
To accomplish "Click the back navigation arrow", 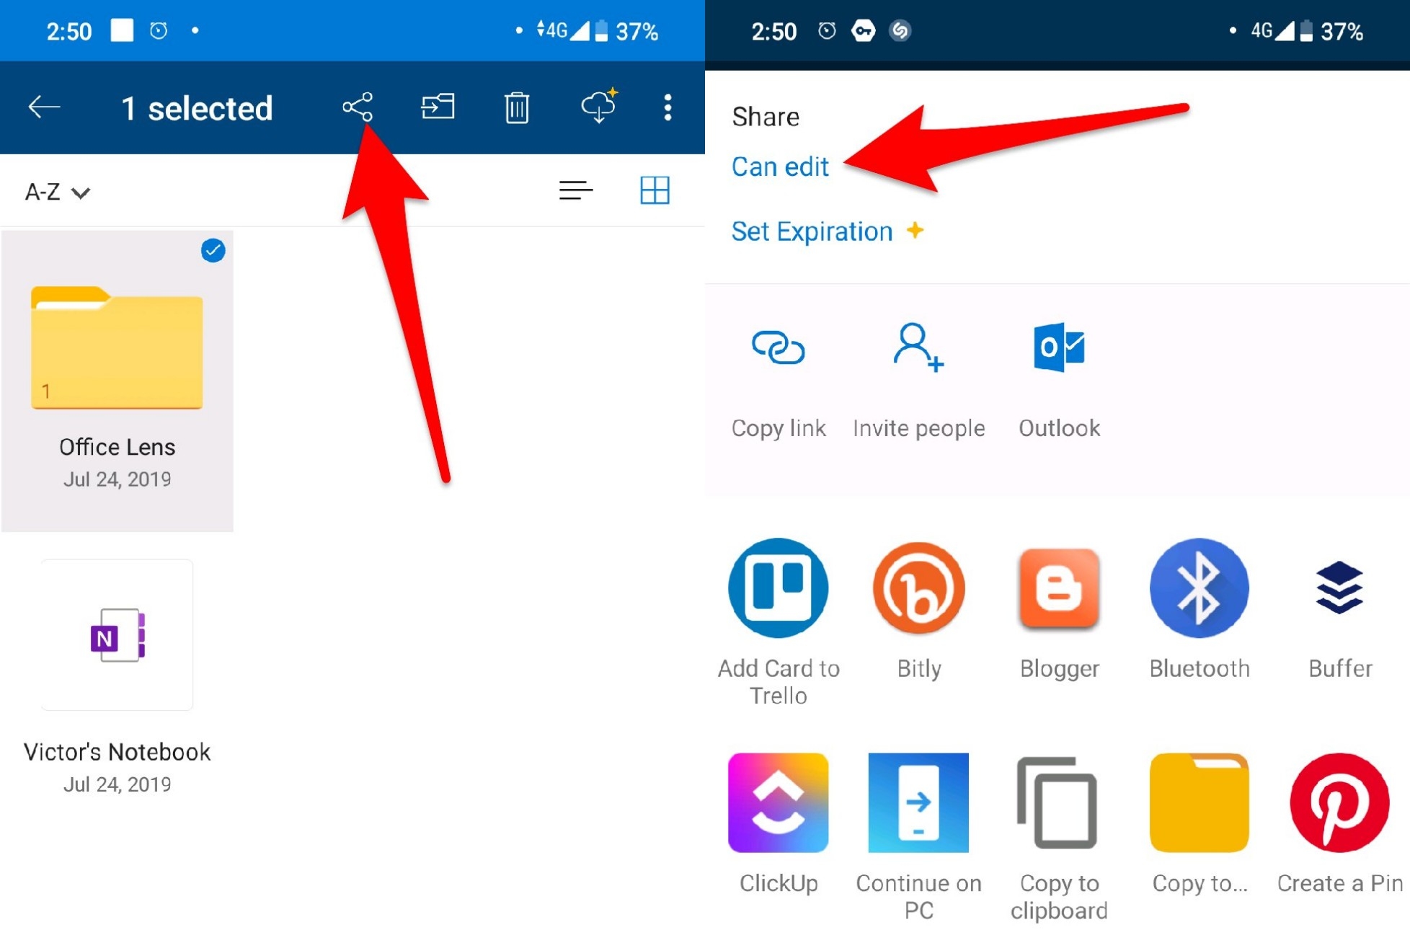I will 43,106.
